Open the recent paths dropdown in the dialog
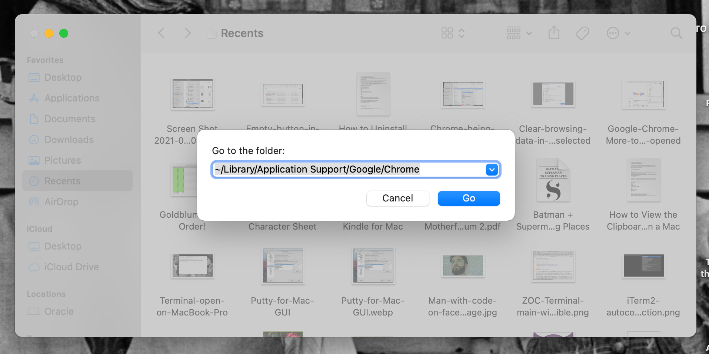Viewport: 709px width, 354px height. tap(492, 170)
